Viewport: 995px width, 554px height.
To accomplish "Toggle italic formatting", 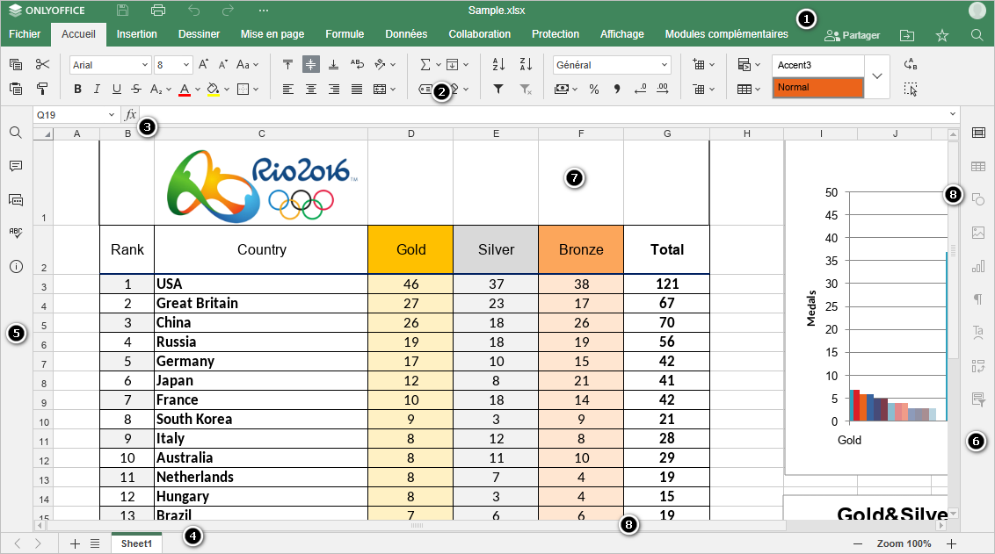I will (x=97, y=89).
